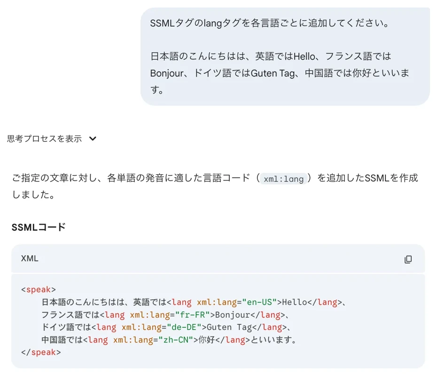
Task: Click the de-DE attribute in the SSML code
Action: point(186,327)
